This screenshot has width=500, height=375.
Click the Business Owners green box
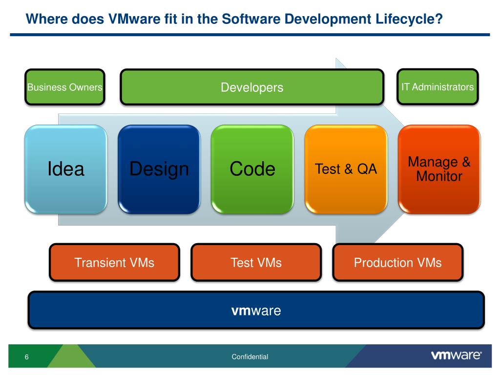65,87
